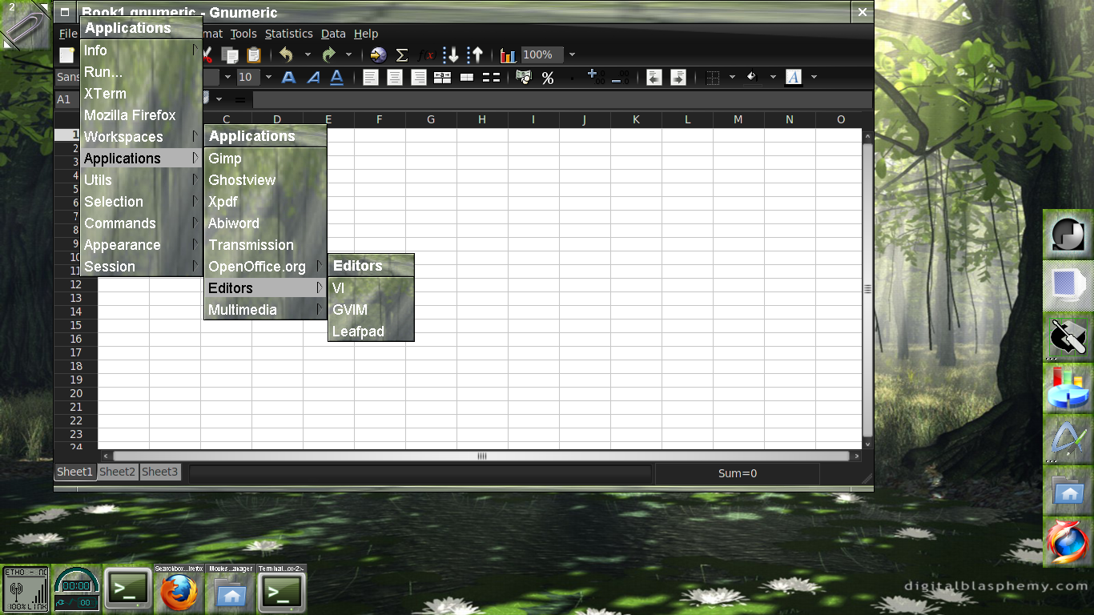Open the Statistics menu

click(288, 34)
